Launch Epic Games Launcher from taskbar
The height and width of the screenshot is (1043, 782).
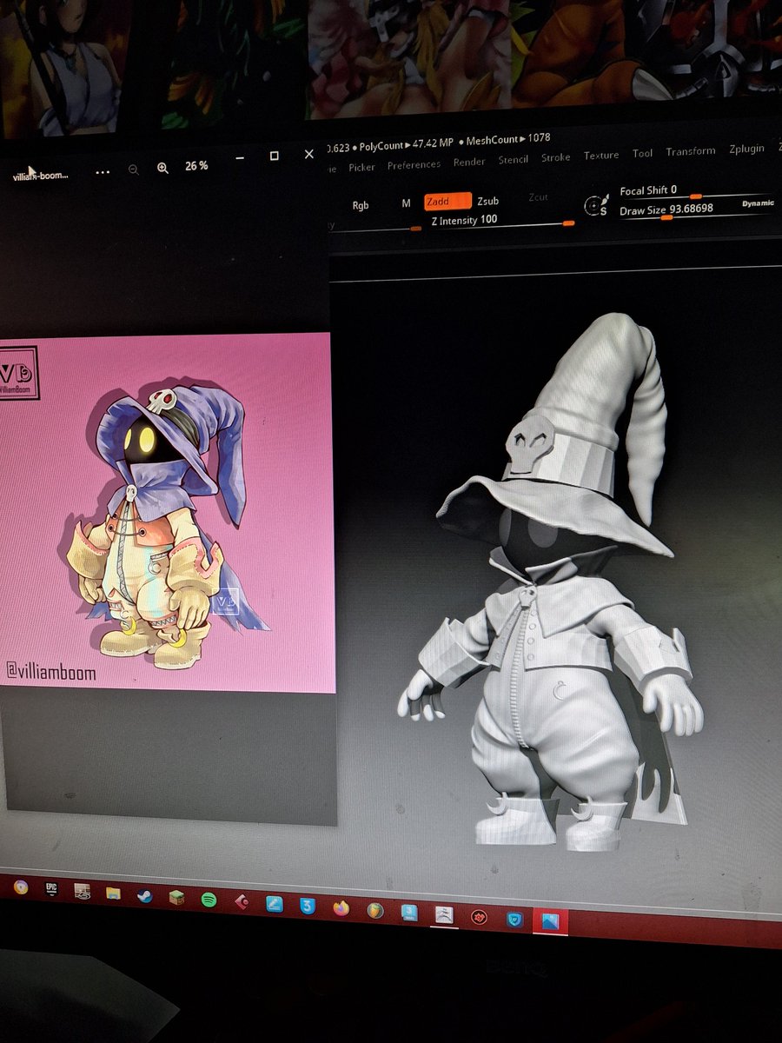click(x=50, y=889)
